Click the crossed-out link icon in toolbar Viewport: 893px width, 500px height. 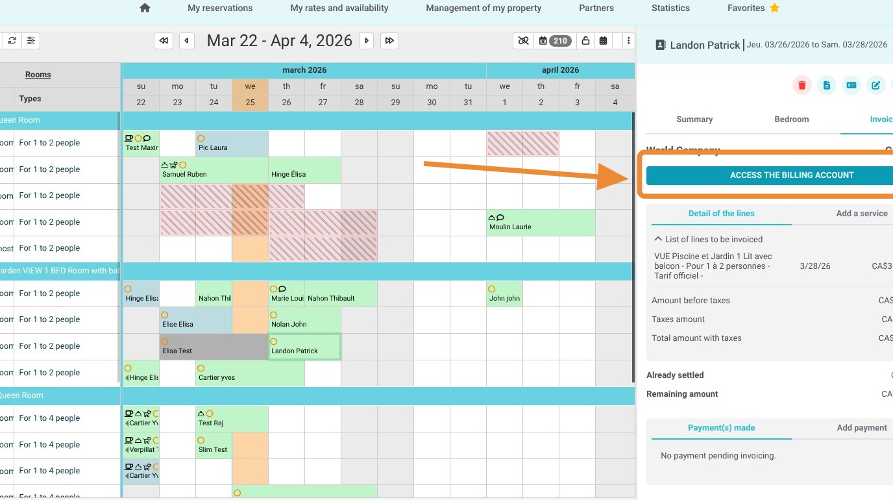(522, 41)
